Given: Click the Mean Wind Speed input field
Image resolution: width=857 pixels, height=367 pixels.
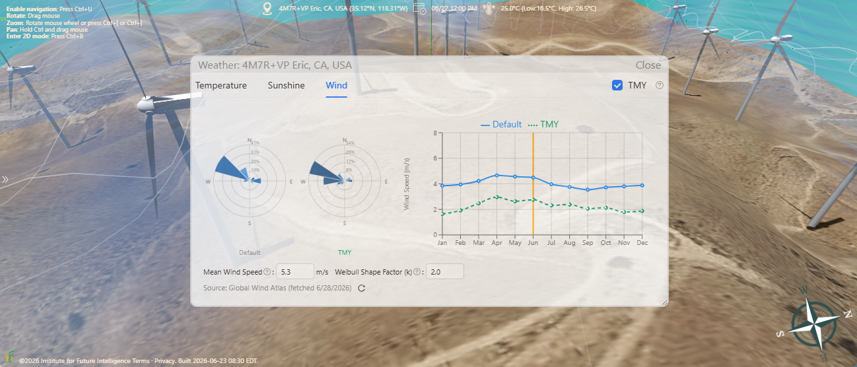Looking at the screenshot, I should click(294, 271).
